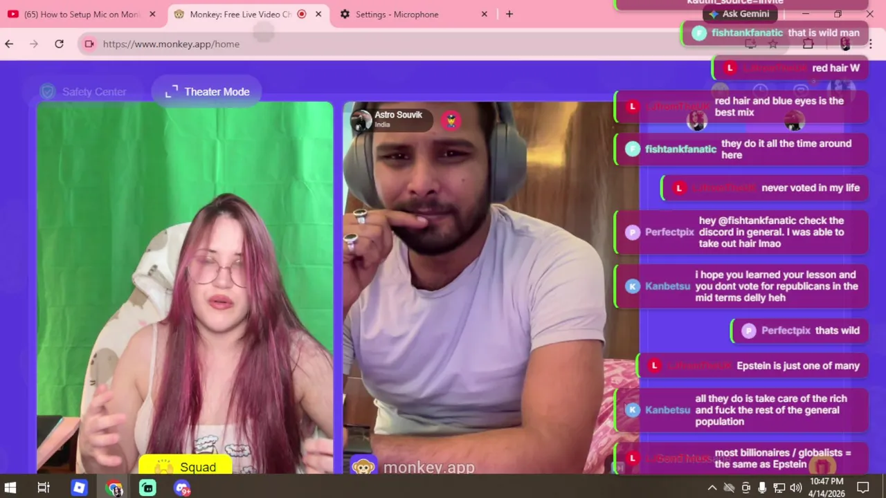Click fishtankfanatic 'they do it all the time' message
The height and width of the screenshot is (498, 886).
(741, 149)
